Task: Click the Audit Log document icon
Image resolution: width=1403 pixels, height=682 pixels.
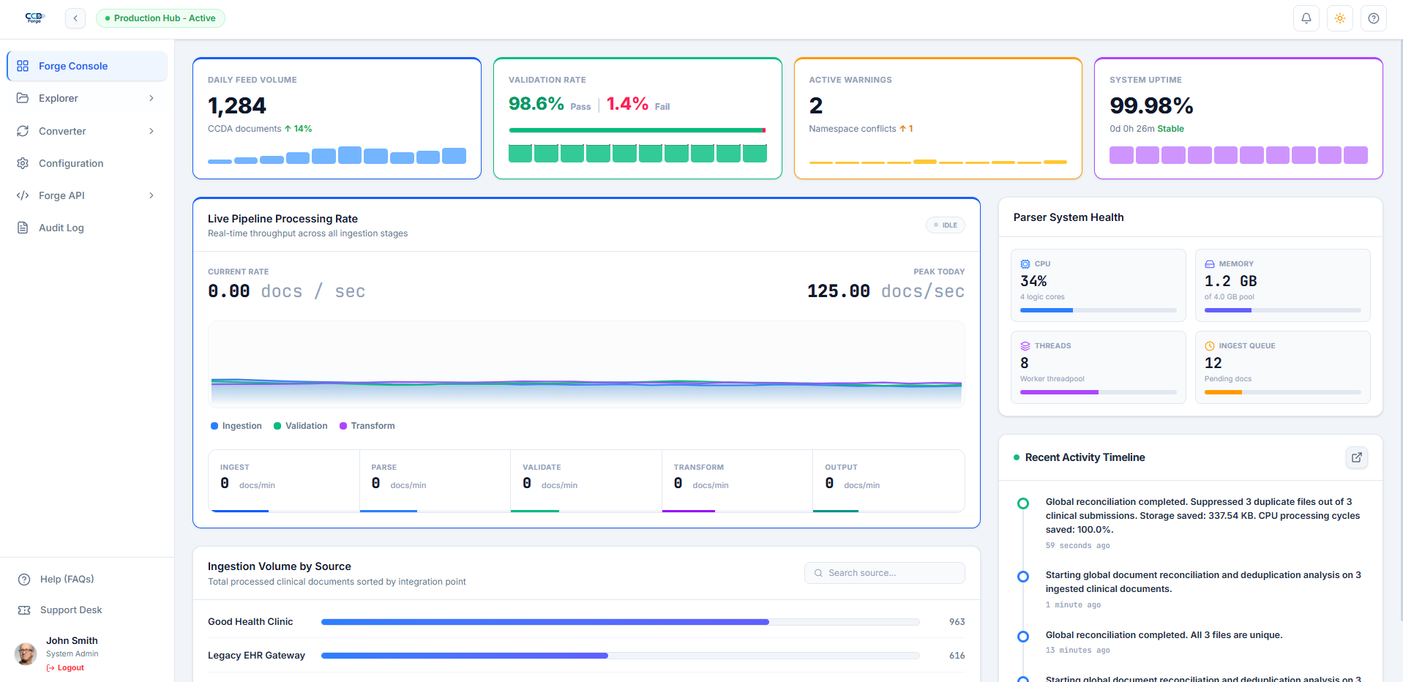Action: (x=23, y=228)
